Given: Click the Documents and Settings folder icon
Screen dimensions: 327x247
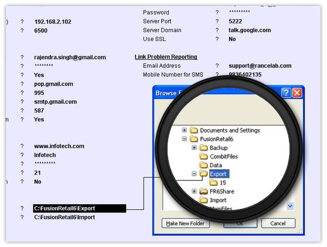Looking at the screenshot, I should pyautogui.click(x=194, y=130).
